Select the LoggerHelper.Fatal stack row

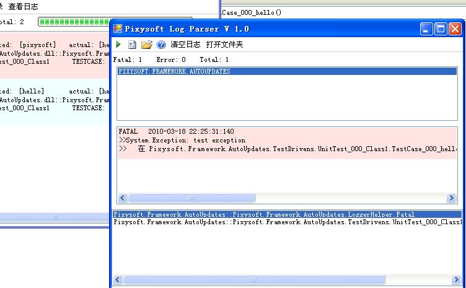[x=287, y=214]
